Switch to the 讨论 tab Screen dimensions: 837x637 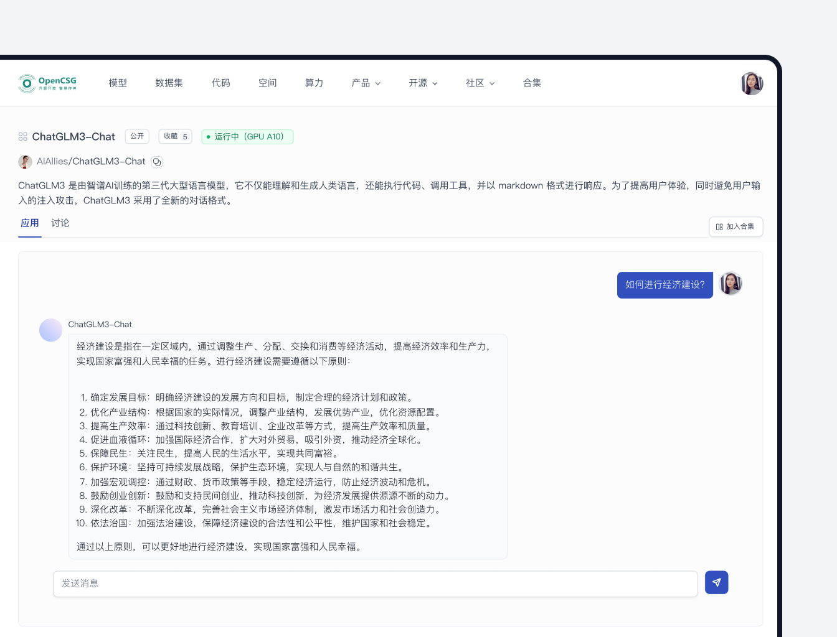click(60, 223)
